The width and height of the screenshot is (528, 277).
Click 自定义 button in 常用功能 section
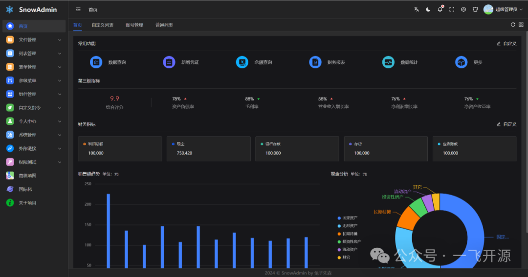click(x=506, y=43)
